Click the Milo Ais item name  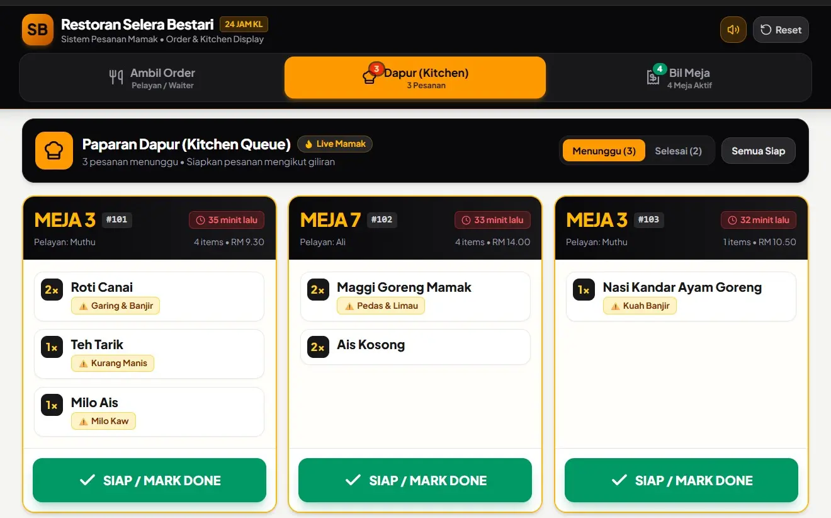[x=94, y=403]
